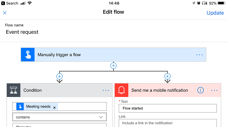This screenshot has height=127, width=227.
Task: Open Manually trigger a flow options menu
Action: tap(199, 55)
